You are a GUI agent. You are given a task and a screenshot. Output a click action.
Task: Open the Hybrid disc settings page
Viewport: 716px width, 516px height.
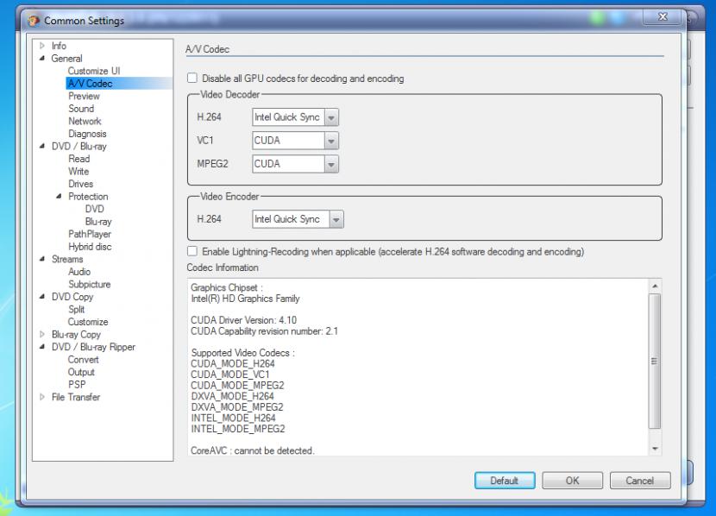pyautogui.click(x=90, y=247)
